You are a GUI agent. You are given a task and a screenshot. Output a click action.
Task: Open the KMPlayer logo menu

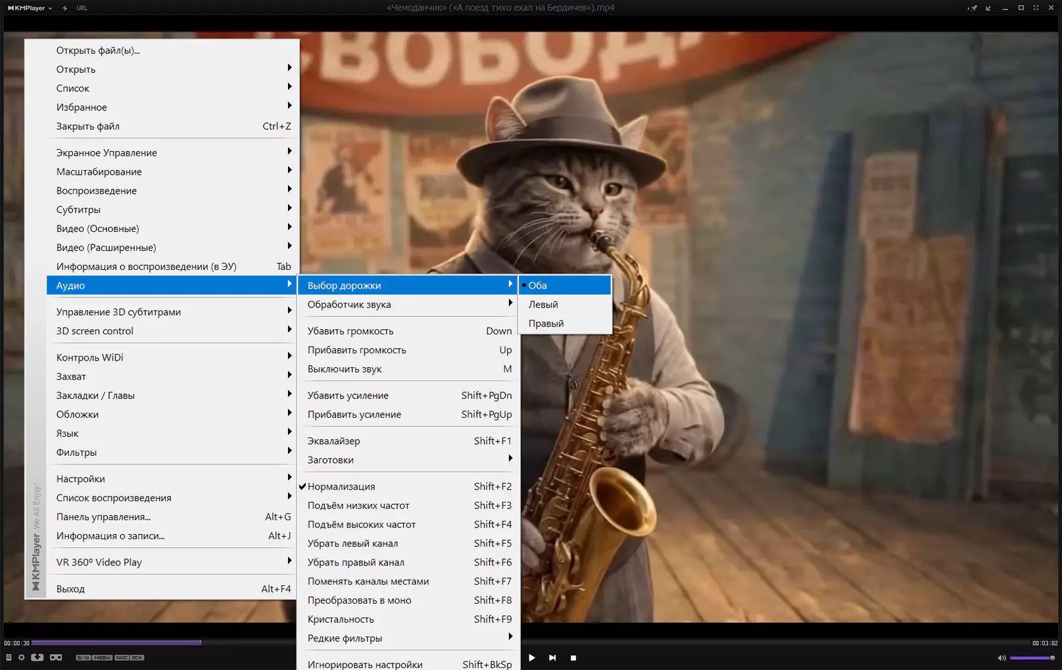[30, 8]
